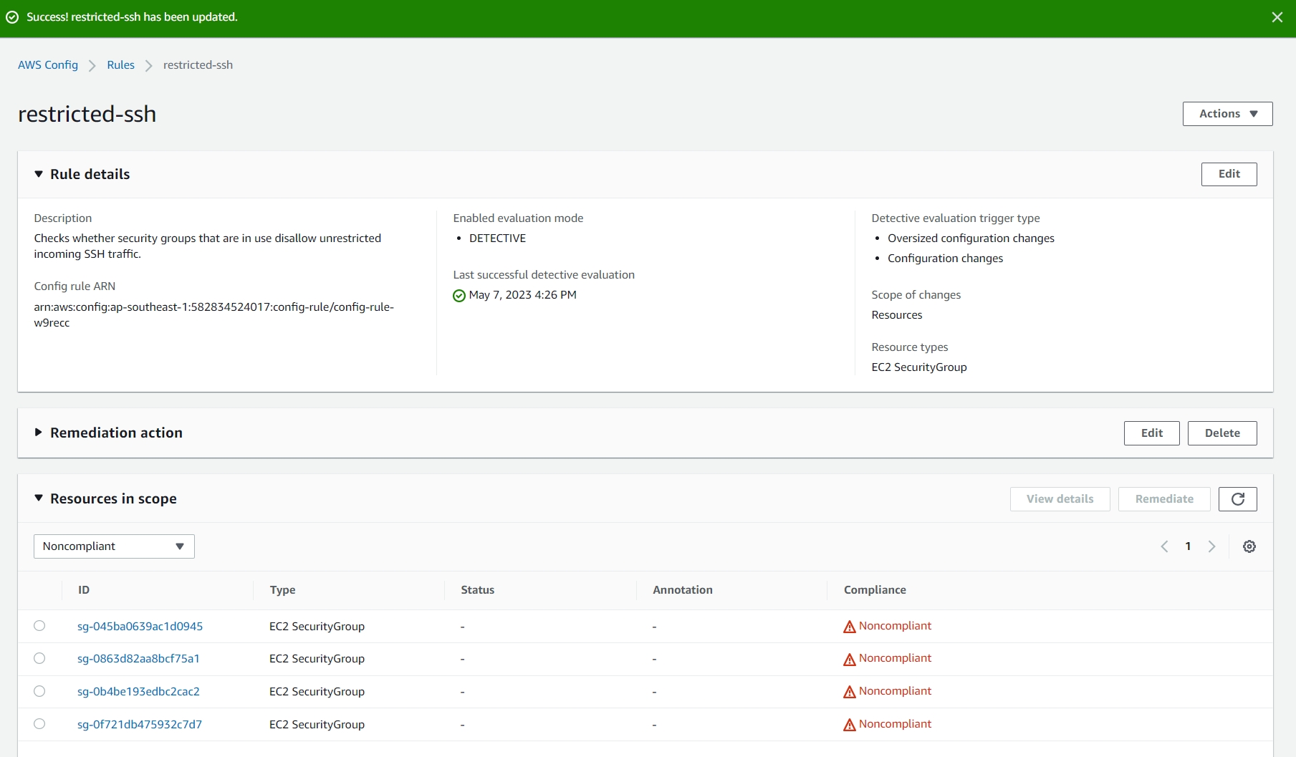This screenshot has width=1296, height=757.
Task: Click the Noncompliant warning icon for sg-0f721db475932c7d7
Action: 849,725
